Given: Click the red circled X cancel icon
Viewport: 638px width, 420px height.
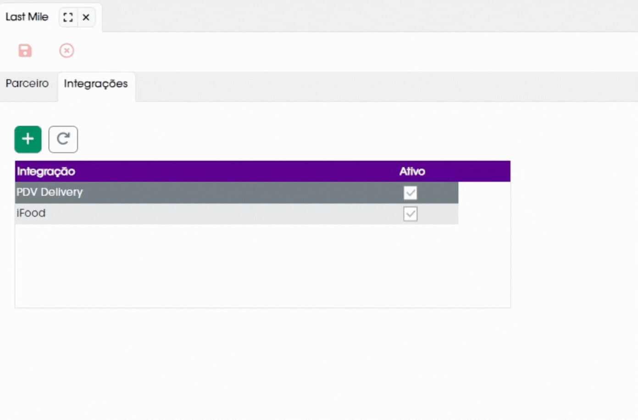Looking at the screenshot, I should coord(67,50).
